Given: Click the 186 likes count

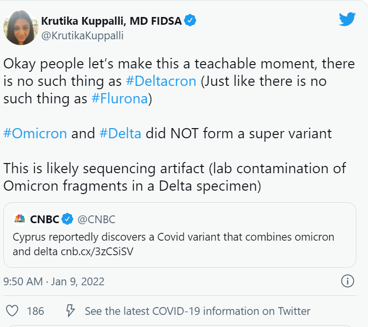Looking at the screenshot, I should 35,311.
